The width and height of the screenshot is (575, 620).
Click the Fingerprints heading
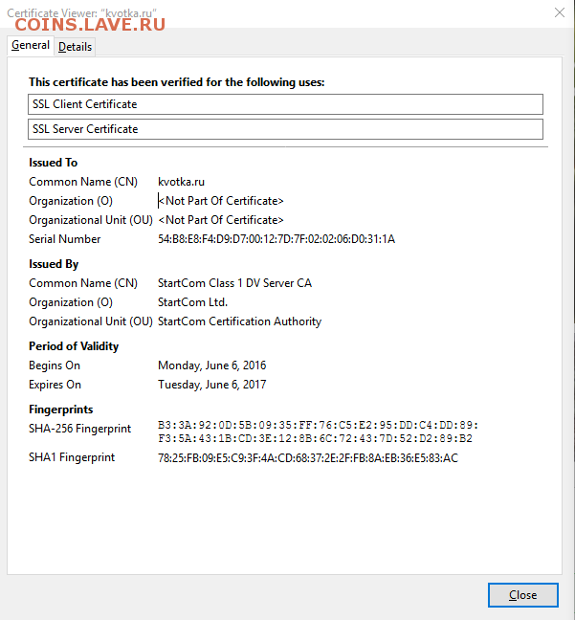click(60, 410)
